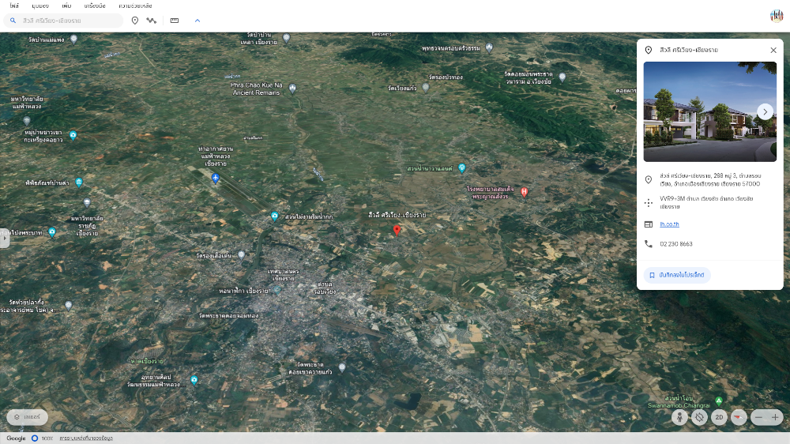Select the measure ruler tool
The height and width of the screenshot is (444, 790).
pyautogui.click(x=175, y=21)
